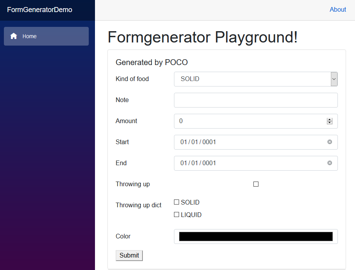Toggle the Throwing up checkbox
The image size is (355, 270).
(x=256, y=184)
